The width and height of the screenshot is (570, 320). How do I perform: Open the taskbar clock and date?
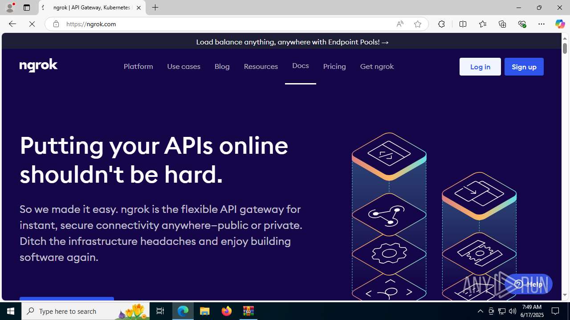532,311
